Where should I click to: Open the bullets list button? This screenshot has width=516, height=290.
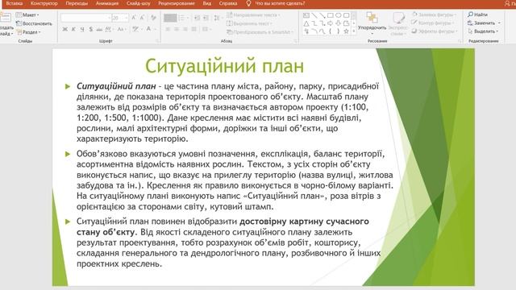(170, 18)
